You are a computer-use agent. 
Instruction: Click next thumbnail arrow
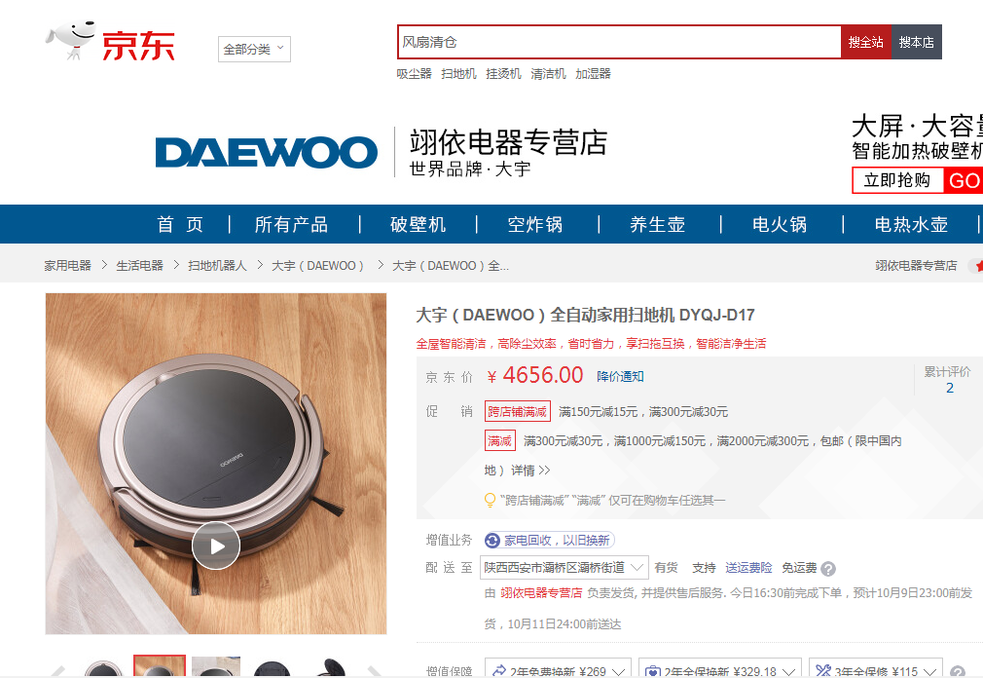click(x=375, y=670)
